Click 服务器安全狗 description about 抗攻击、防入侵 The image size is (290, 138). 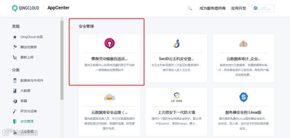tap(243, 124)
